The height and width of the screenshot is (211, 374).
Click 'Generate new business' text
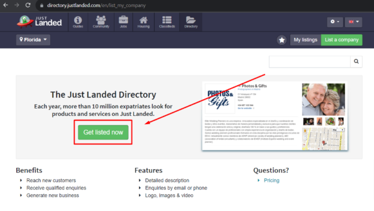pos(53,195)
